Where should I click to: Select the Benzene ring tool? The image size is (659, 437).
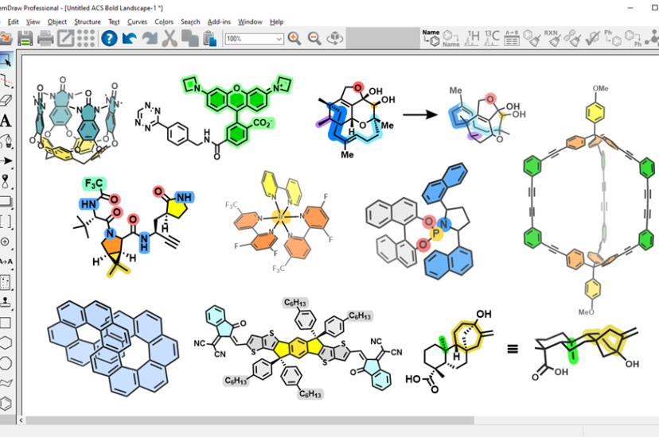coord(6,403)
